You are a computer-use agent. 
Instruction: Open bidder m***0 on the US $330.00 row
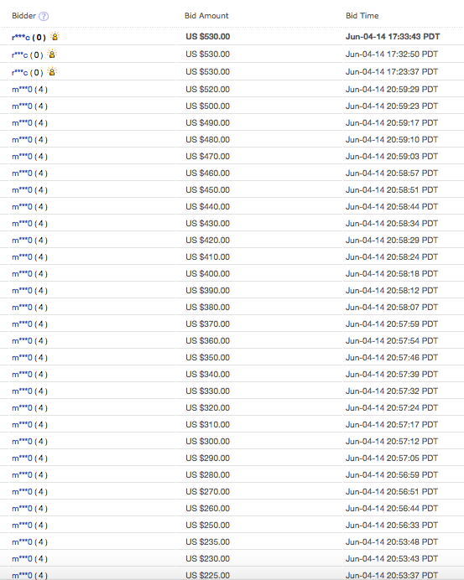(x=22, y=391)
